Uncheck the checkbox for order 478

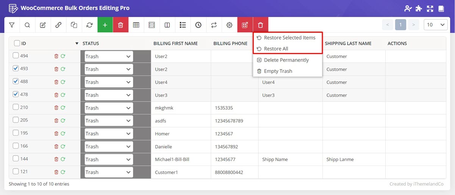click(x=16, y=94)
